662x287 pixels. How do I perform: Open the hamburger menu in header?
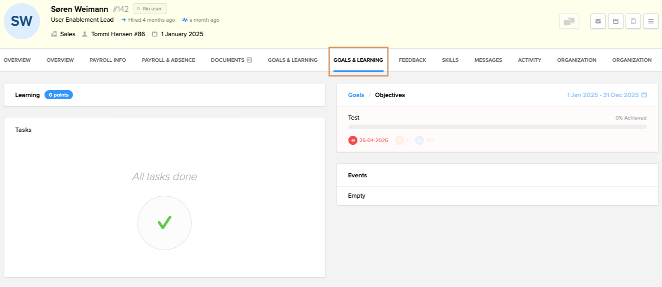(x=651, y=21)
